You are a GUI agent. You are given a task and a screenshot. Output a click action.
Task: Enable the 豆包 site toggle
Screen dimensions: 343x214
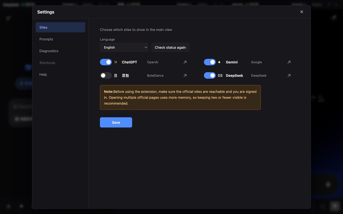[x=106, y=75]
